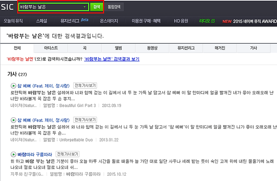The image size is (277, 181).
Task: Play first 참 예뻐 song from Beautiful Girl Part 3
Action: click(x=13, y=86)
